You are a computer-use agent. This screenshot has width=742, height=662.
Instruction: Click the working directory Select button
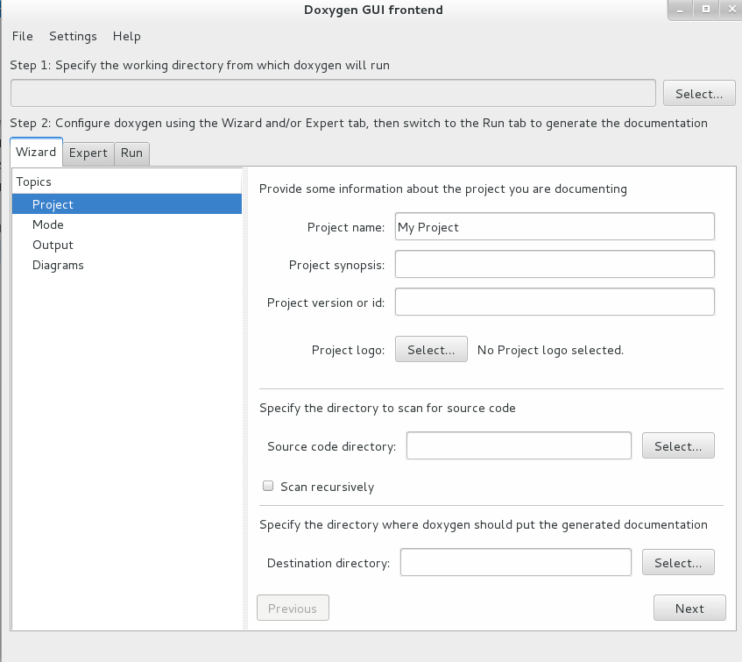point(699,93)
